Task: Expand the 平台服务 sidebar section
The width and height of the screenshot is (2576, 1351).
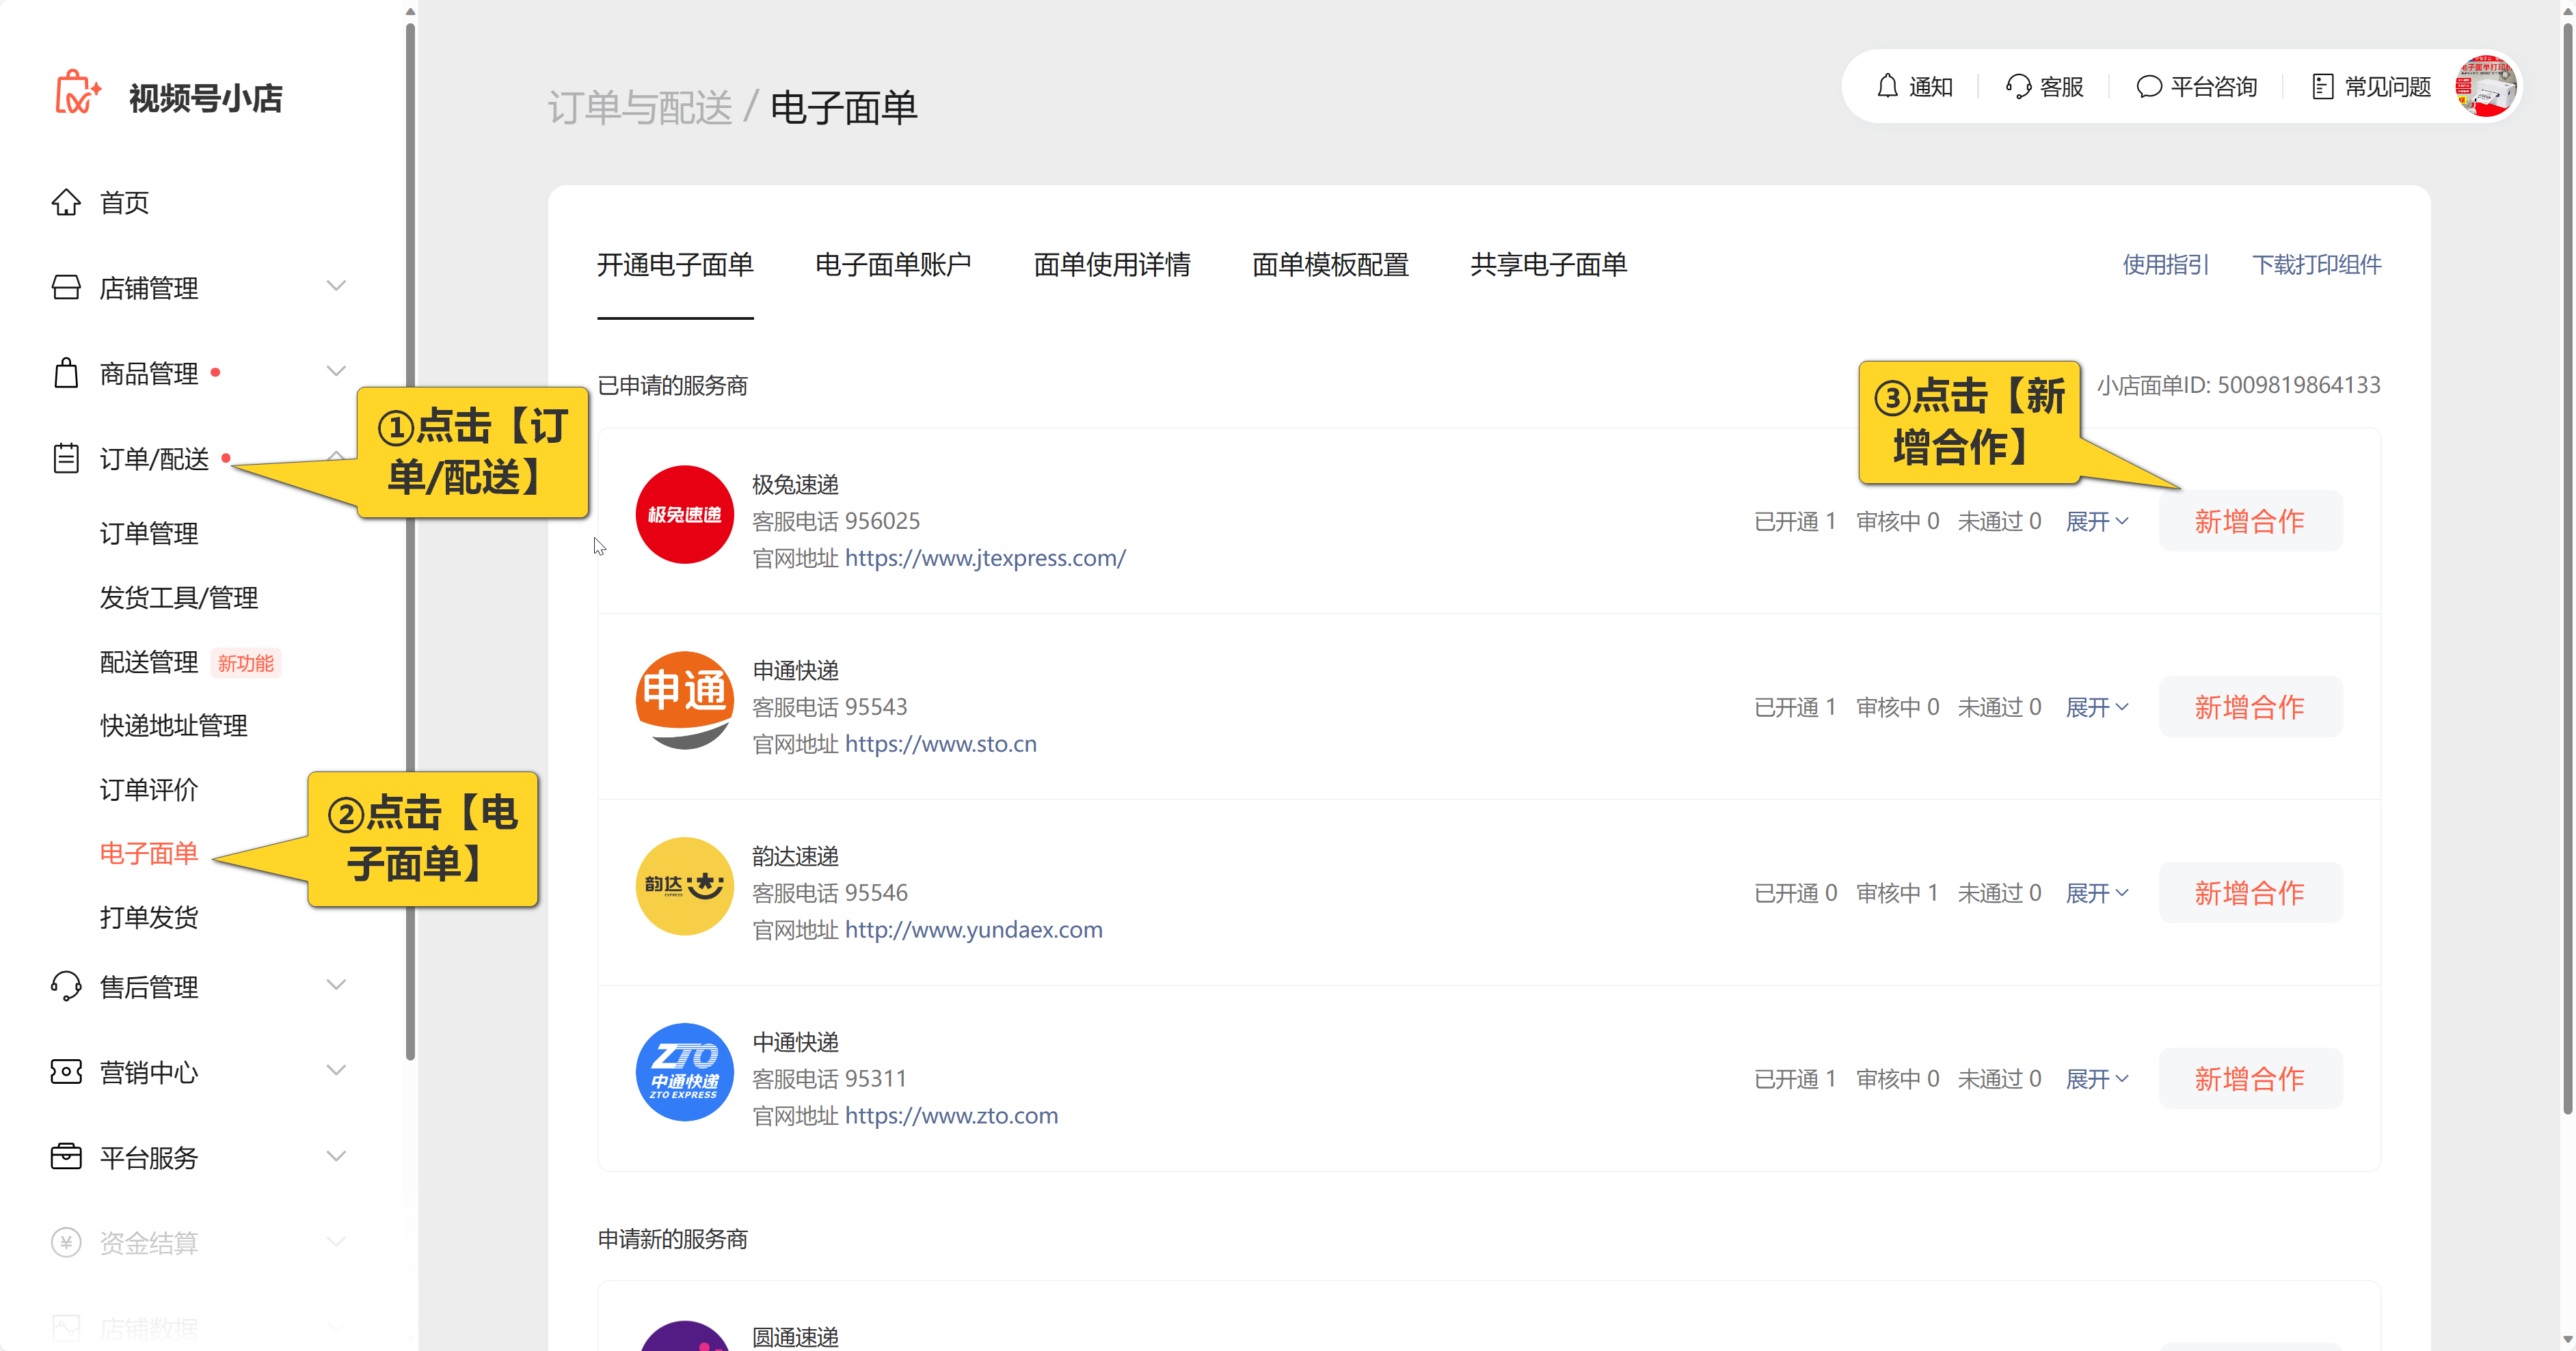Action: pyautogui.click(x=336, y=1157)
